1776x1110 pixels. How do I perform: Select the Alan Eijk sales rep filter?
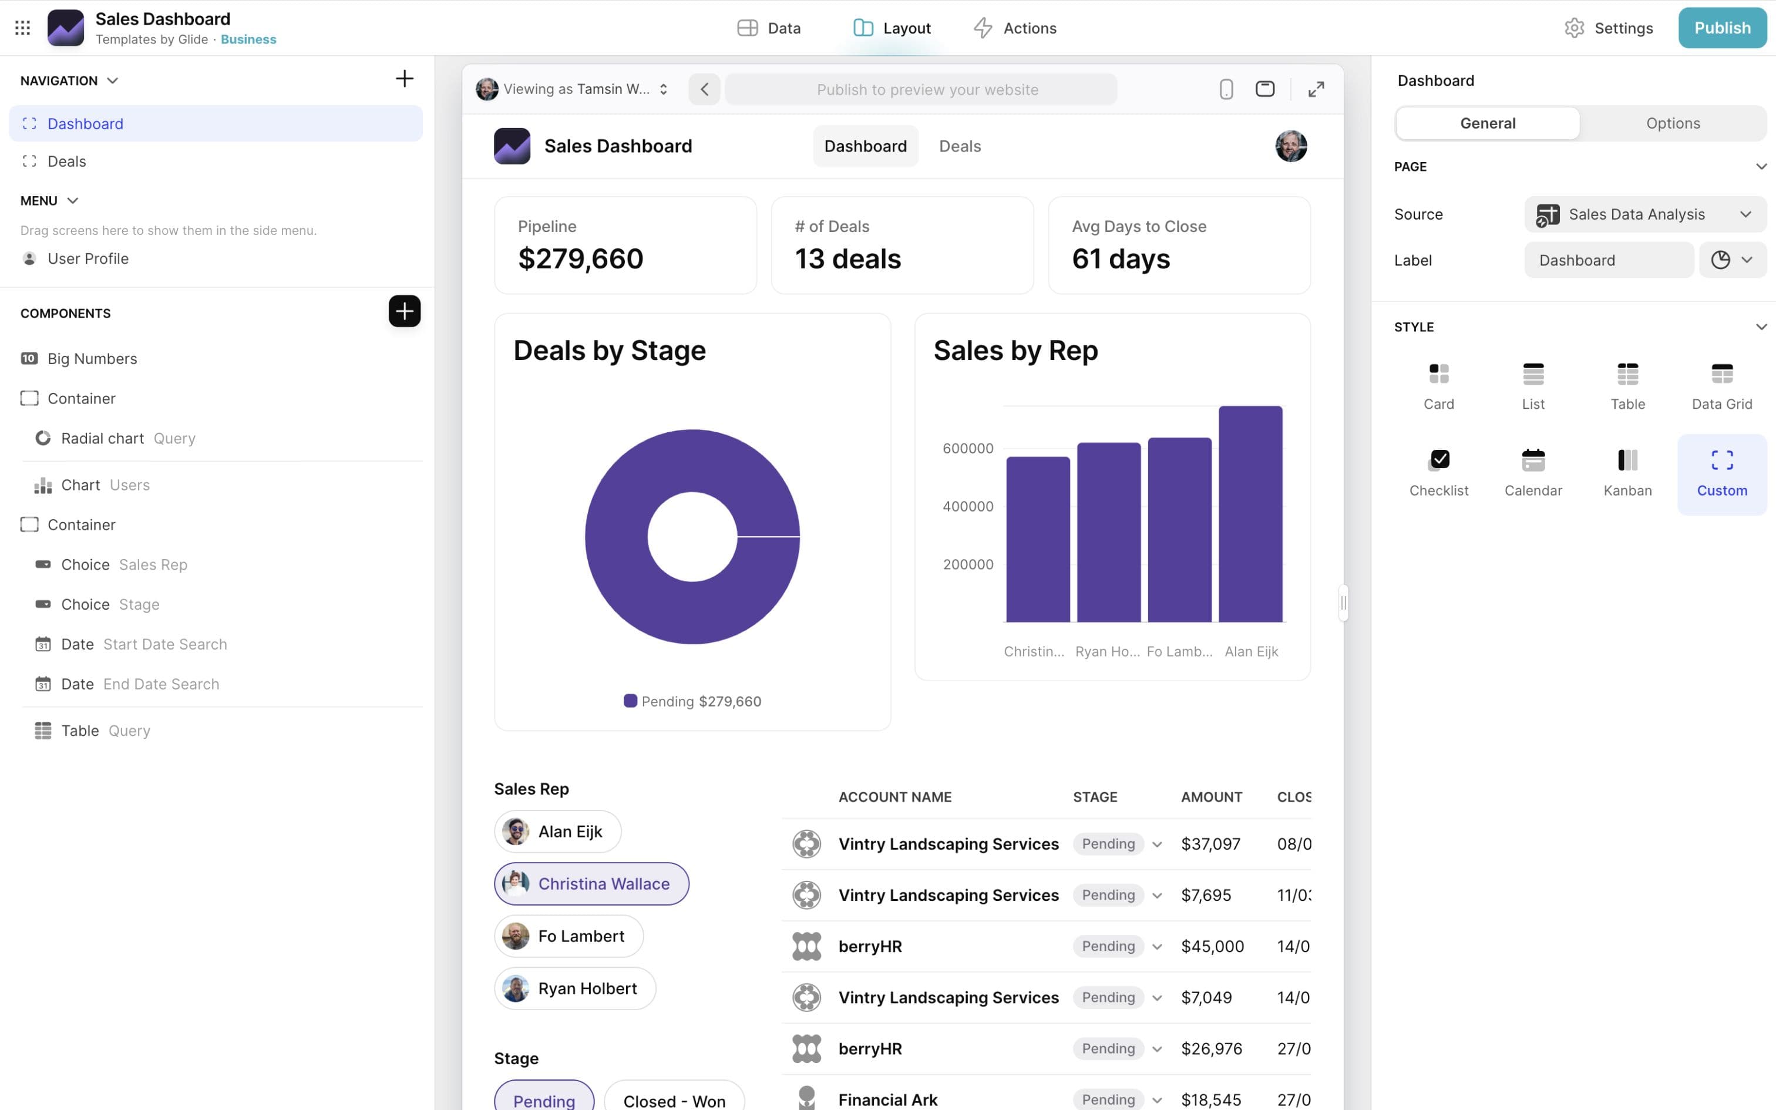point(556,831)
